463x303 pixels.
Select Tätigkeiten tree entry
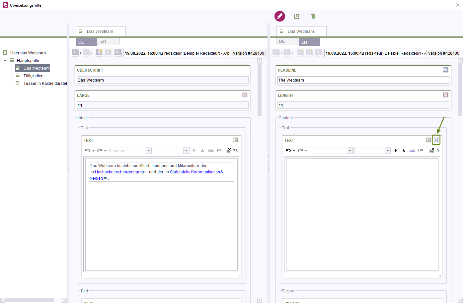(x=33, y=76)
